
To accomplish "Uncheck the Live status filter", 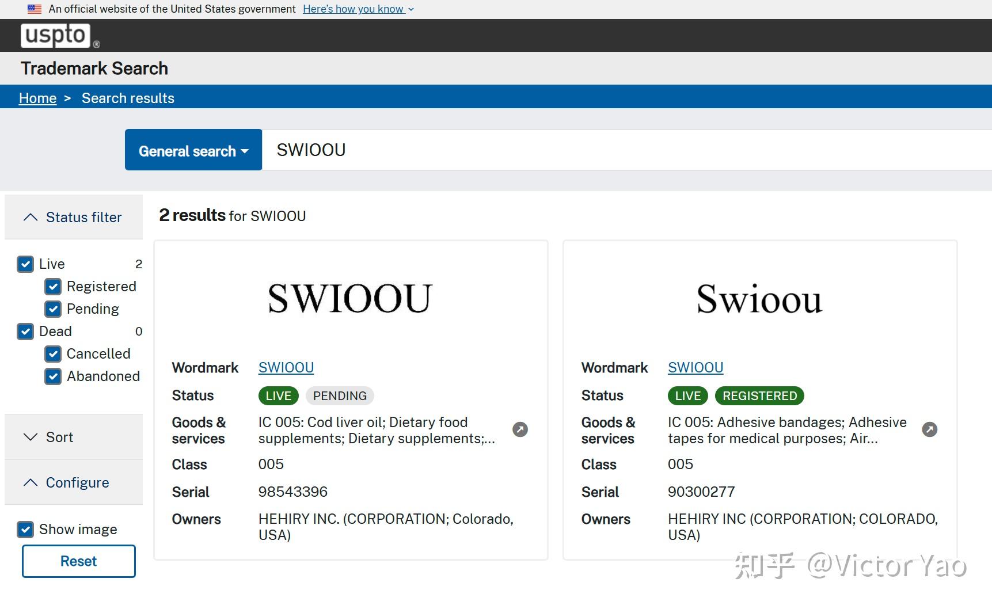I will 25,264.
